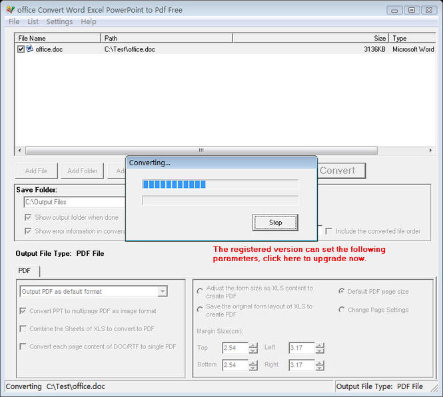Click the Add Folder button
This screenshot has width=443, height=397.
click(82, 171)
